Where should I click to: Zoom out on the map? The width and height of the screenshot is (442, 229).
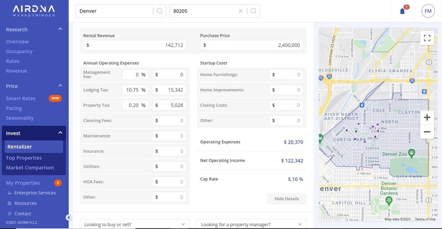[427, 132]
